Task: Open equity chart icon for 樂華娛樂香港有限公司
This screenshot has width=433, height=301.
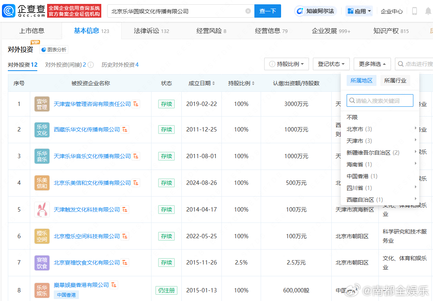Action: pyautogui.click(x=114, y=285)
